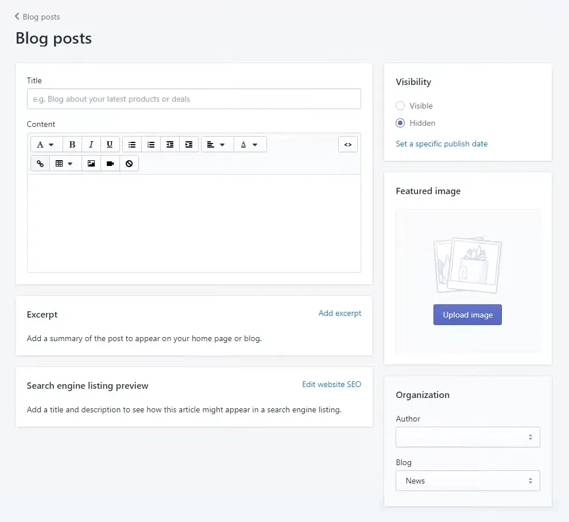Click the Upload image button
Viewport: 569px width, 522px height.
pyautogui.click(x=467, y=315)
